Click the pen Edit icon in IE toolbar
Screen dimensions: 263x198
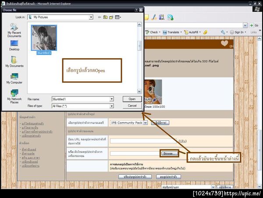154,17
